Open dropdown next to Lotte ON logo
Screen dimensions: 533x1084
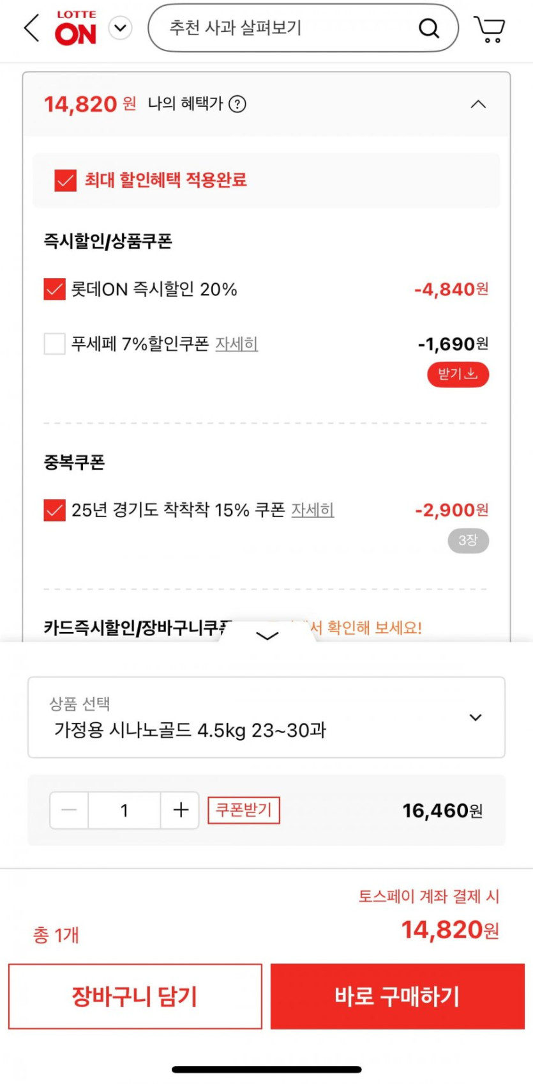121,28
